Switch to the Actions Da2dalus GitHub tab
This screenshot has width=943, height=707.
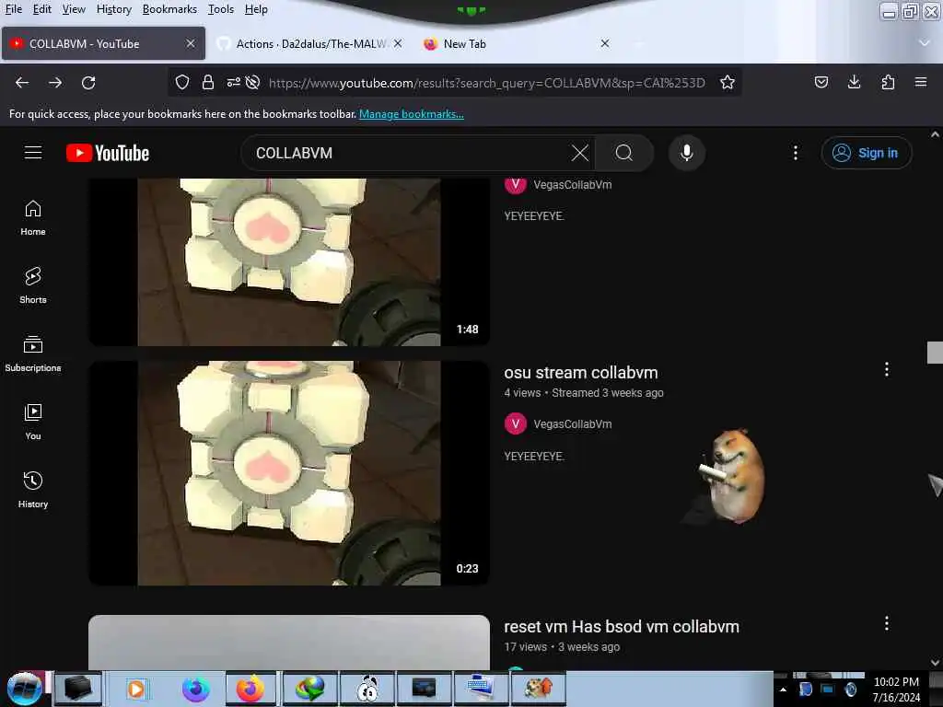point(310,43)
